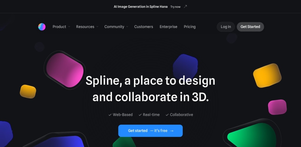Screen dimensions: 301x147
Task: Select the large pink 3D capsule shape
Action: (65, 70)
